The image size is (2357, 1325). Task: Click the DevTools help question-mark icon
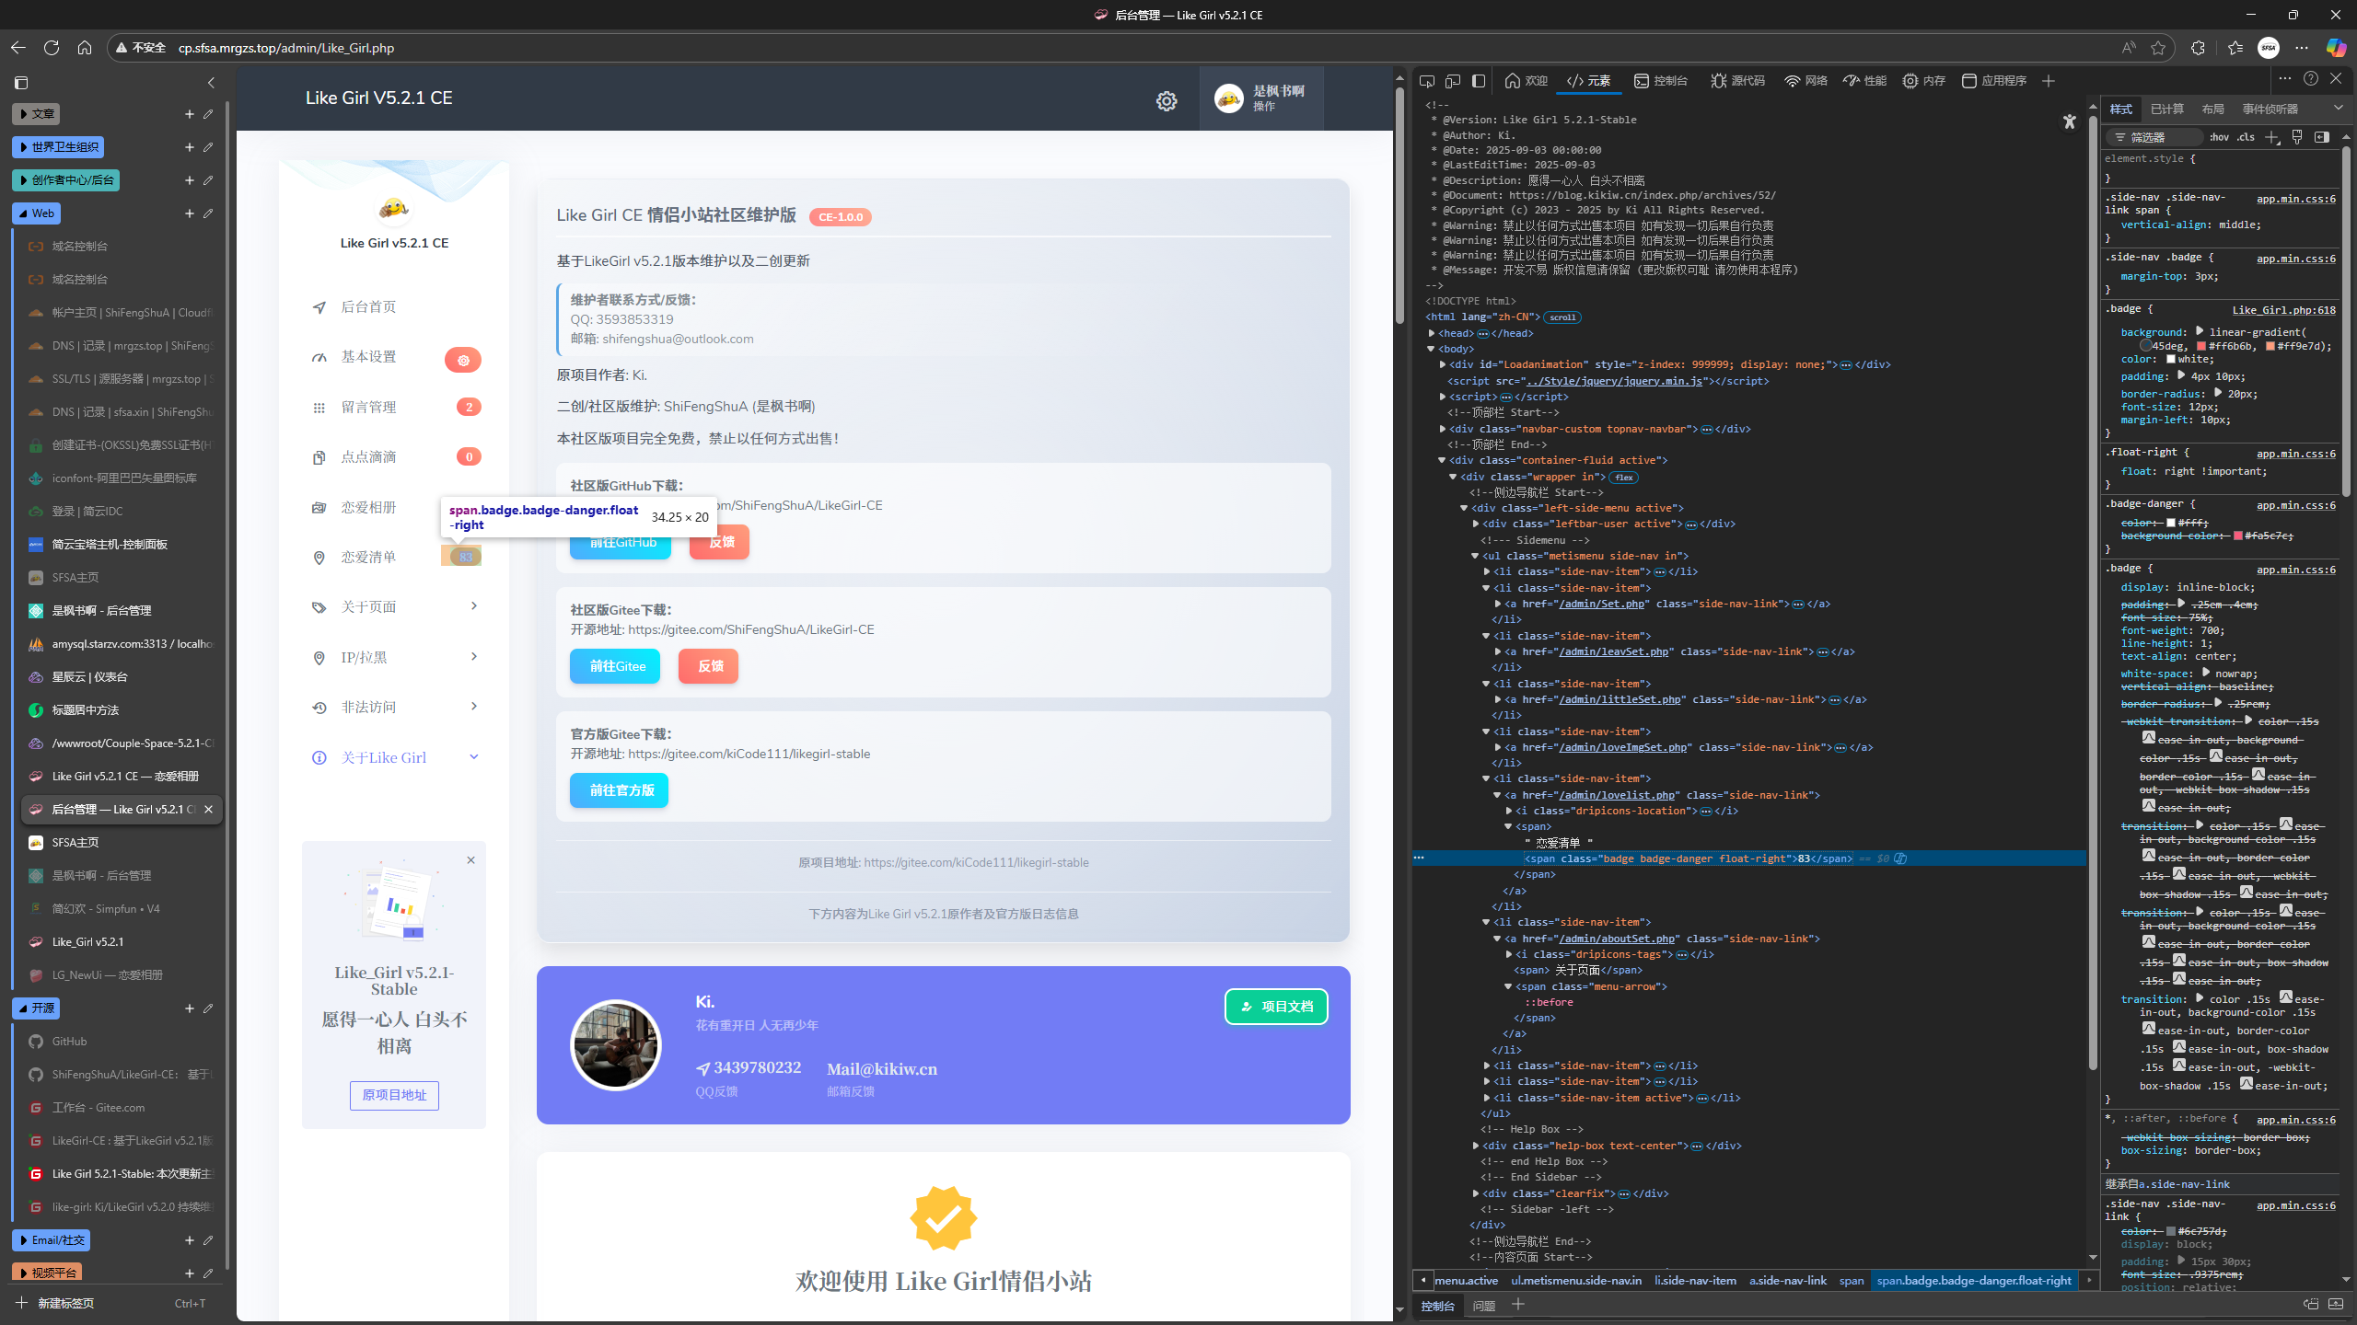click(2310, 79)
